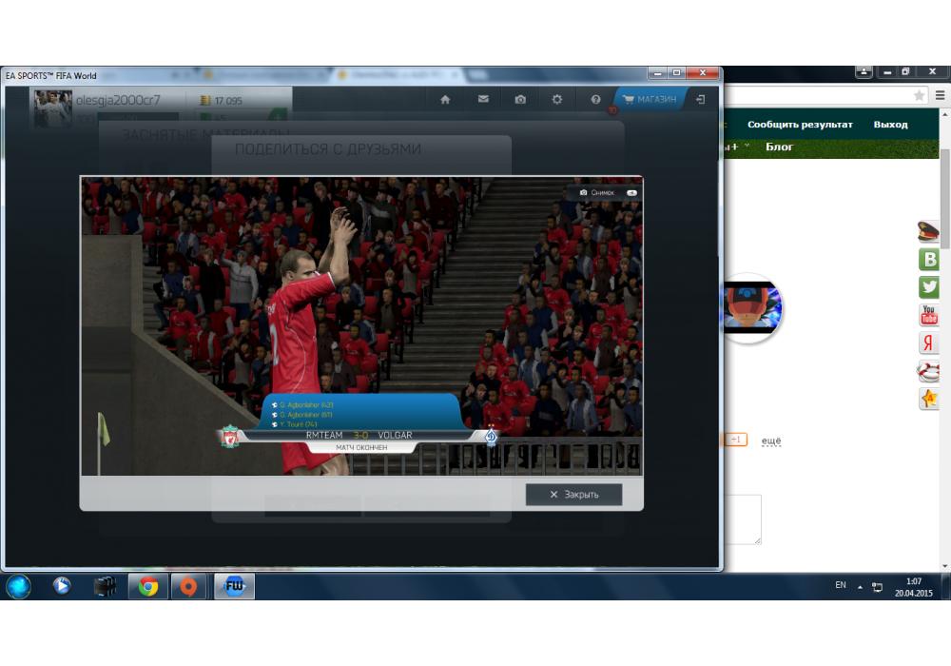
Task: Click the olesgja2000cr7 profile avatar
Action: (x=53, y=108)
